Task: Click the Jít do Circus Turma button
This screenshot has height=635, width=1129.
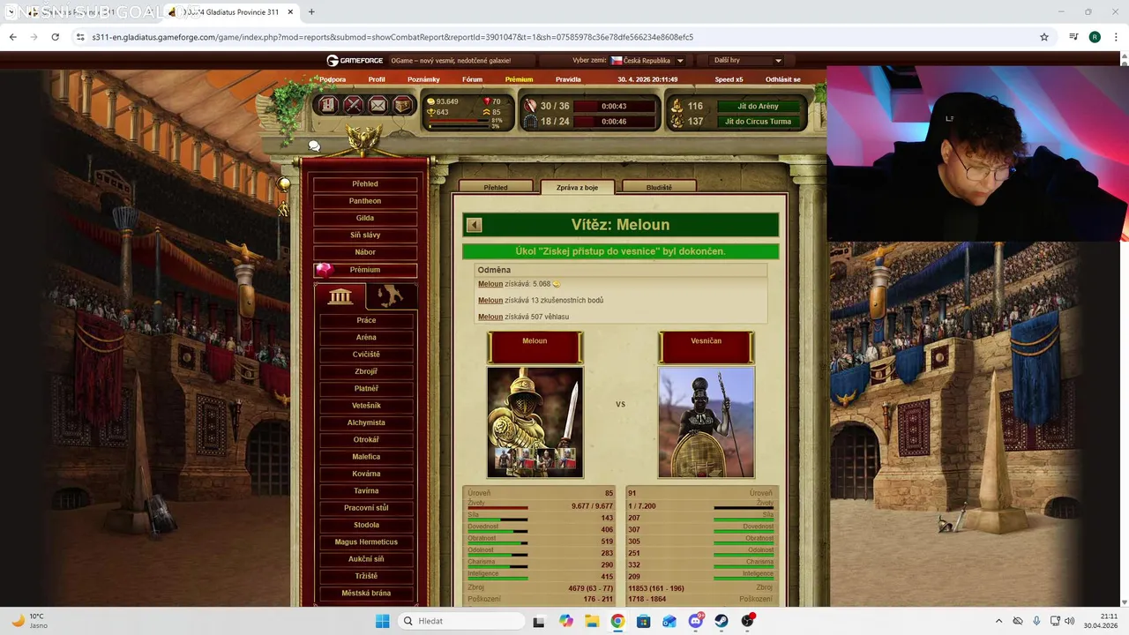Action: click(x=759, y=122)
